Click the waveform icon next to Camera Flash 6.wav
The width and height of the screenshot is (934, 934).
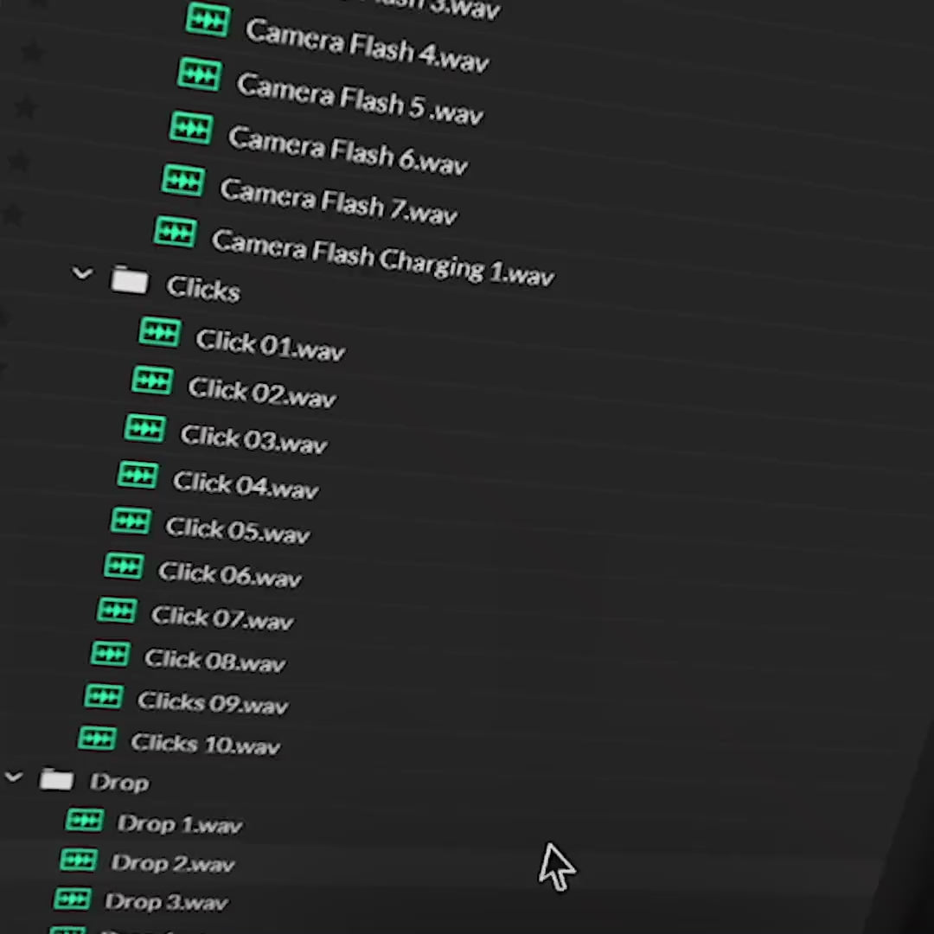191,129
